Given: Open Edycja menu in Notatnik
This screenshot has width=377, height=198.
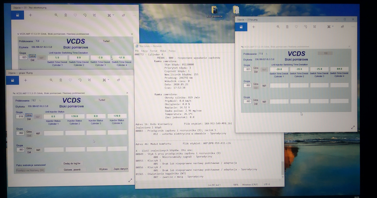Looking at the screenshot, I should pos(144,51).
